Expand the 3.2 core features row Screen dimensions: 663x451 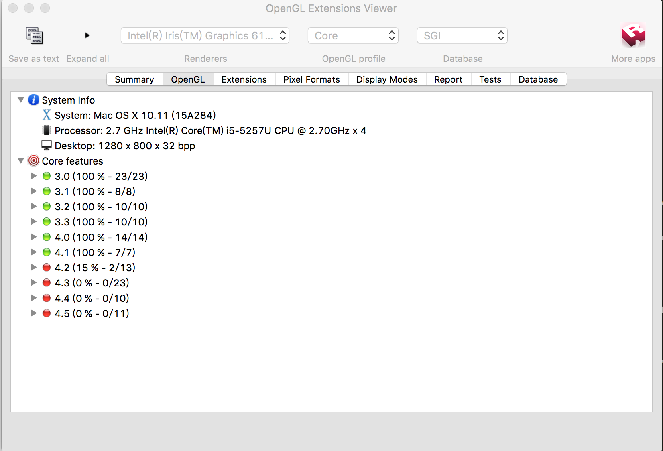click(34, 206)
